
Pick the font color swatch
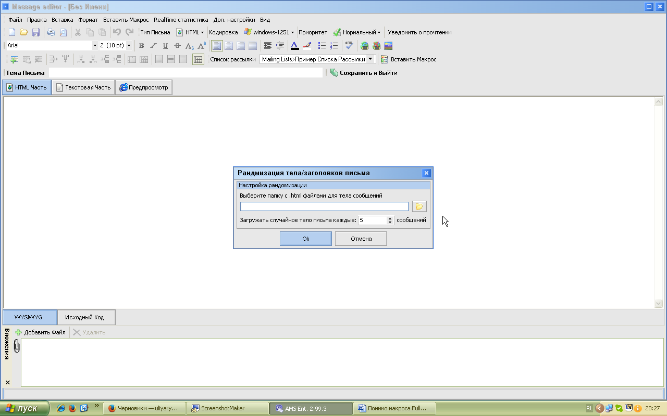pos(294,46)
